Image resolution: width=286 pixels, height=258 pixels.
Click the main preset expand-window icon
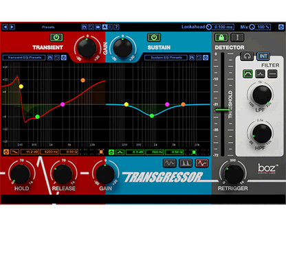(x=91, y=27)
